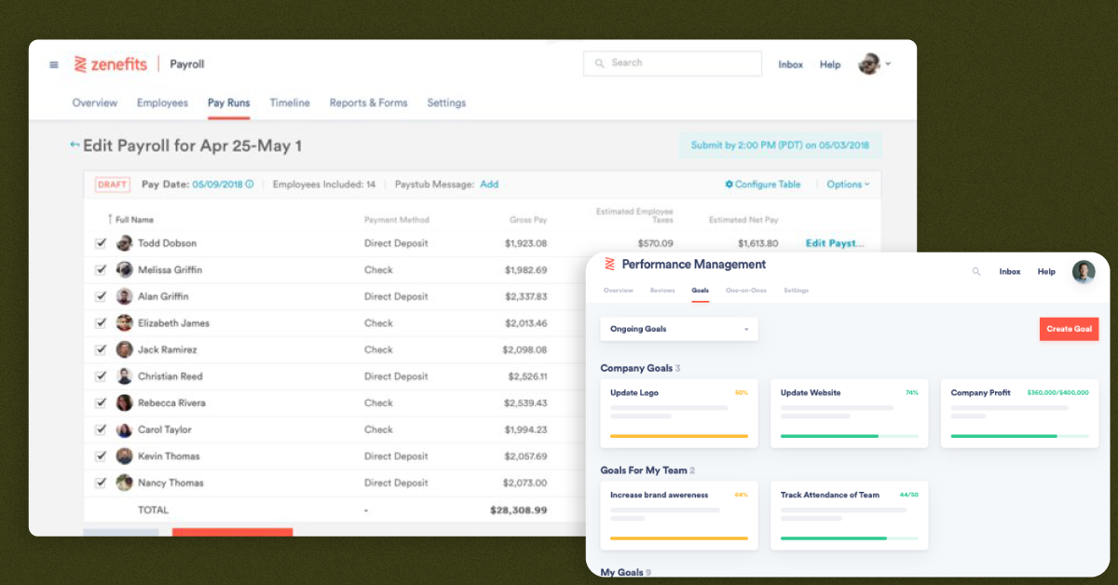Click the Search field in Payroll
This screenshot has width=1118, height=585.
[673, 63]
